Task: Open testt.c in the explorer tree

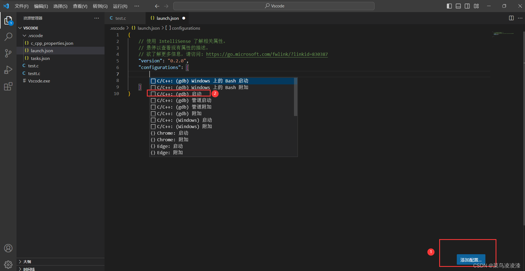Action: point(61,73)
